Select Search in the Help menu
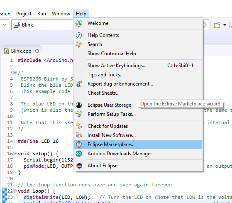This screenshot has width=232, height=203. (x=138, y=44)
